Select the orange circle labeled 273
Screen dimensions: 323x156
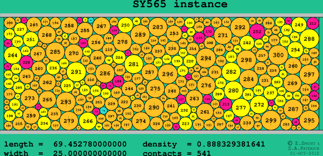(x=29, y=98)
